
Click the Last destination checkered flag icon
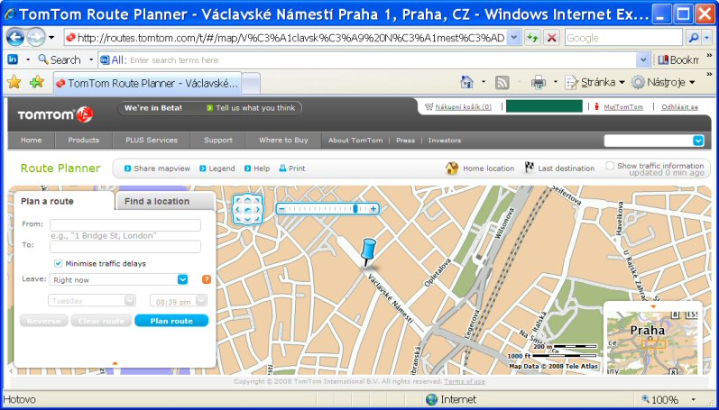click(x=529, y=169)
